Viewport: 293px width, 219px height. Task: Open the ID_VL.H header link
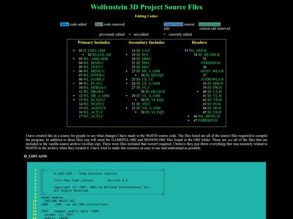click(214, 96)
